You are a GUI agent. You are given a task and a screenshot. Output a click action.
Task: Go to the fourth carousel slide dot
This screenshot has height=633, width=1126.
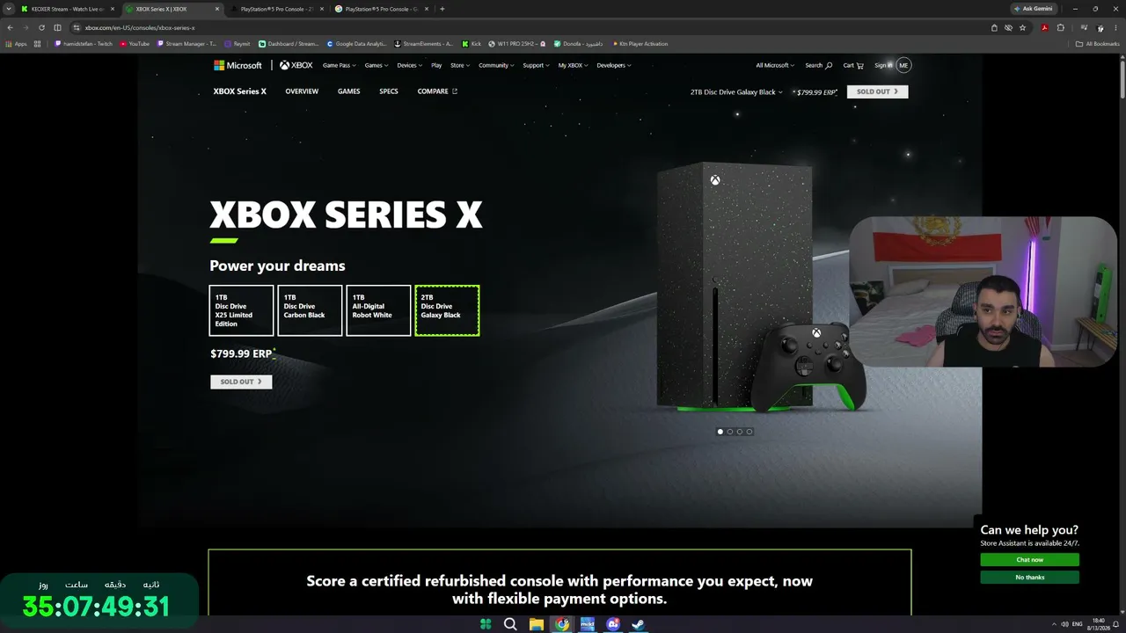(x=749, y=432)
